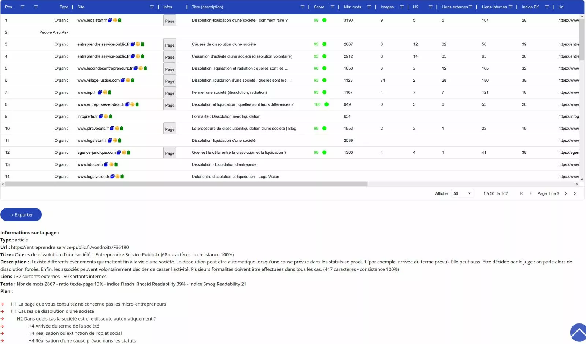
Task: Click the green clipboard icon beside www.lecoindesentrepreneurs.fr
Action: pos(145,68)
